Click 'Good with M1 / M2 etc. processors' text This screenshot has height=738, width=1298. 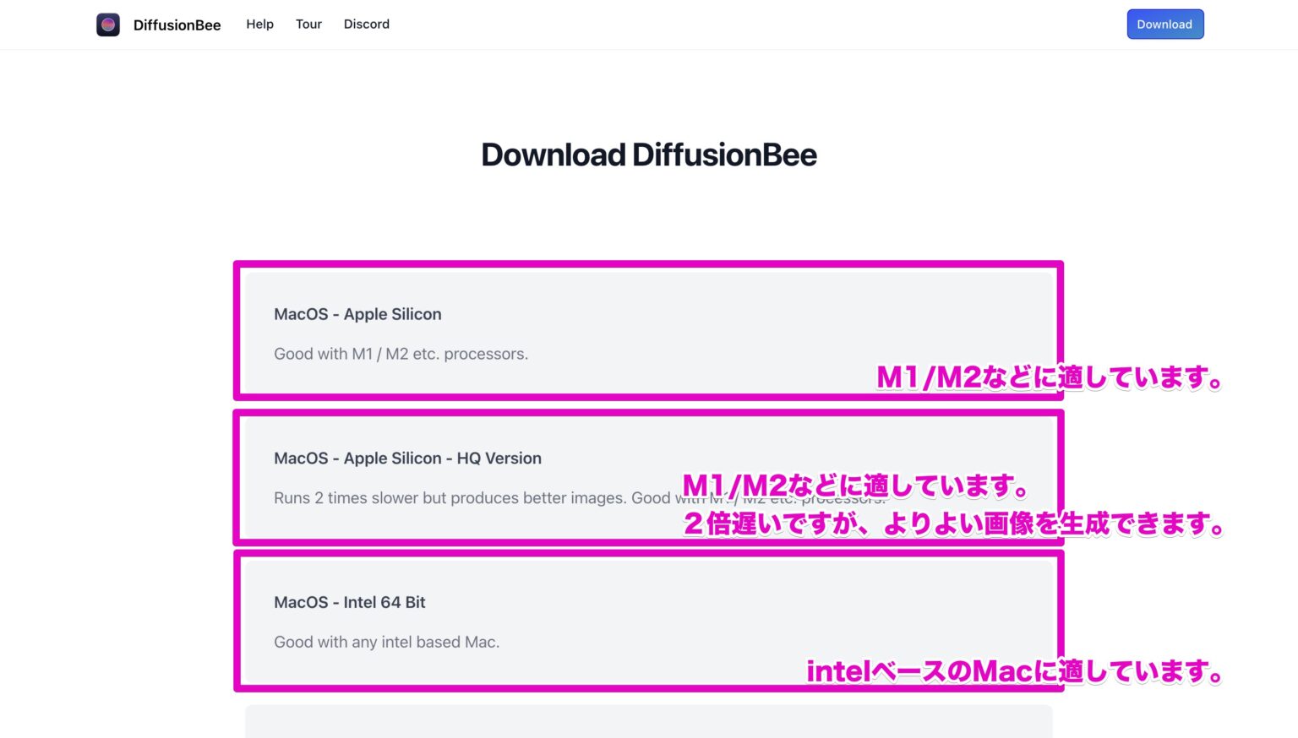coord(401,354)
